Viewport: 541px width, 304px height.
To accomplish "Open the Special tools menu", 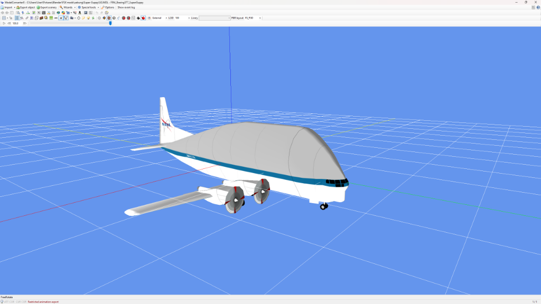I will pos(88,7).
